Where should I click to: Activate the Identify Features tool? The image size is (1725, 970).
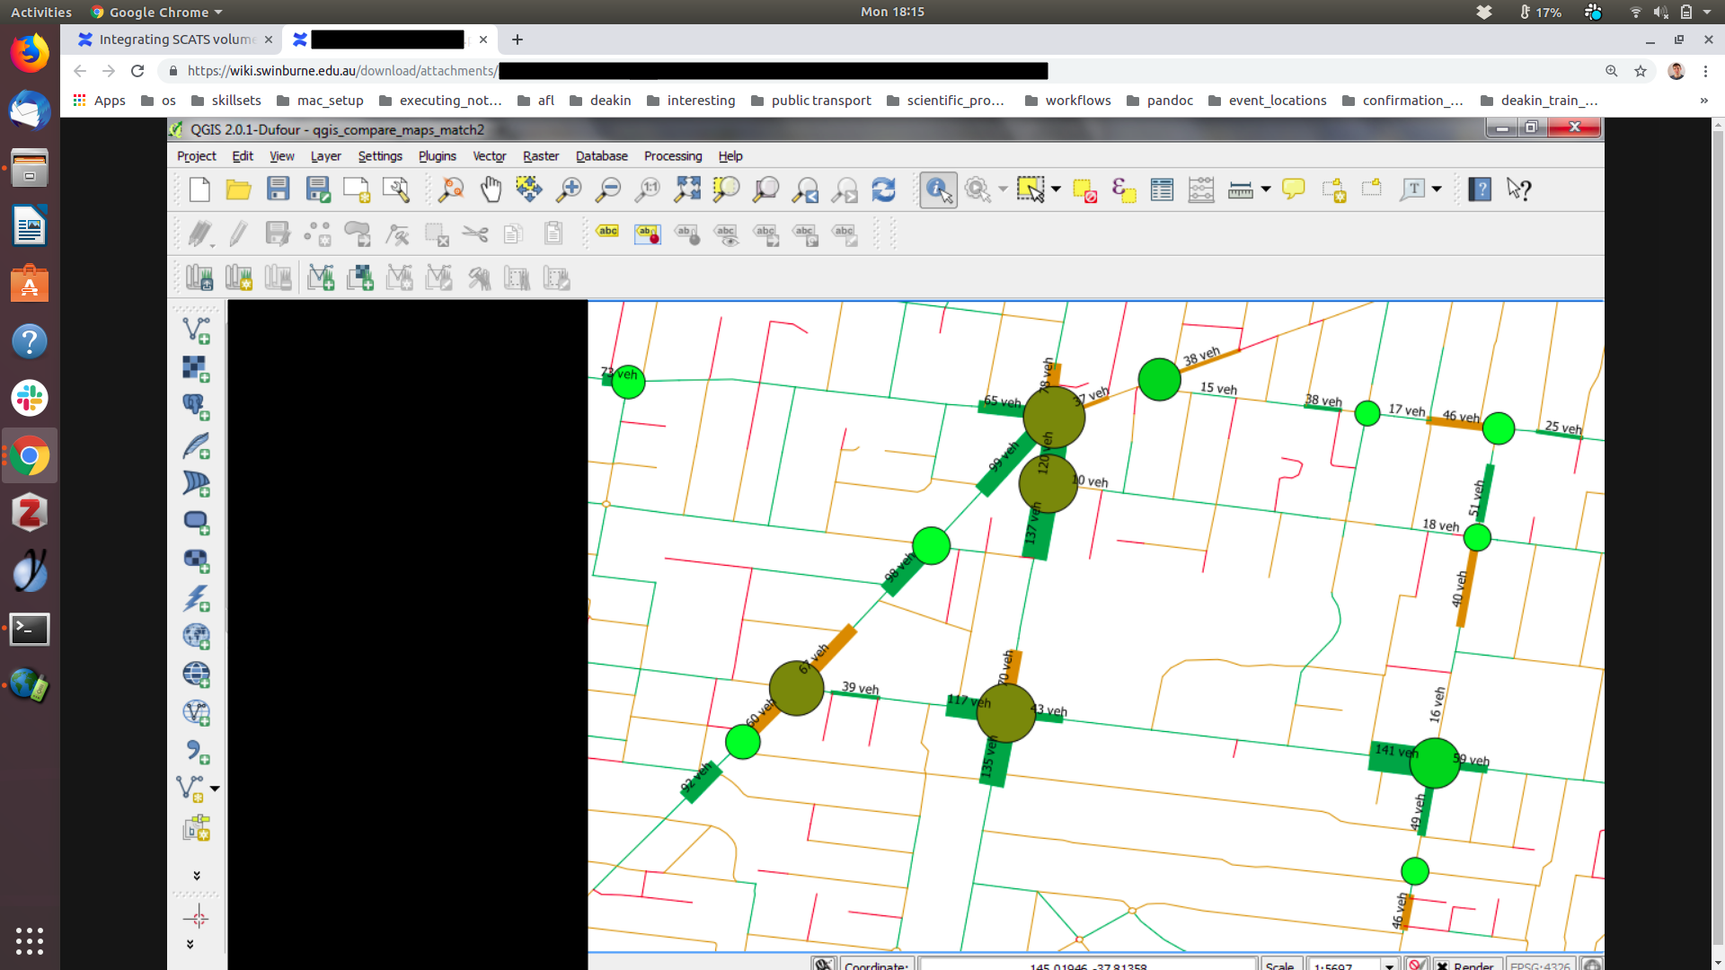pyautogui.click(x=938, y=190)
